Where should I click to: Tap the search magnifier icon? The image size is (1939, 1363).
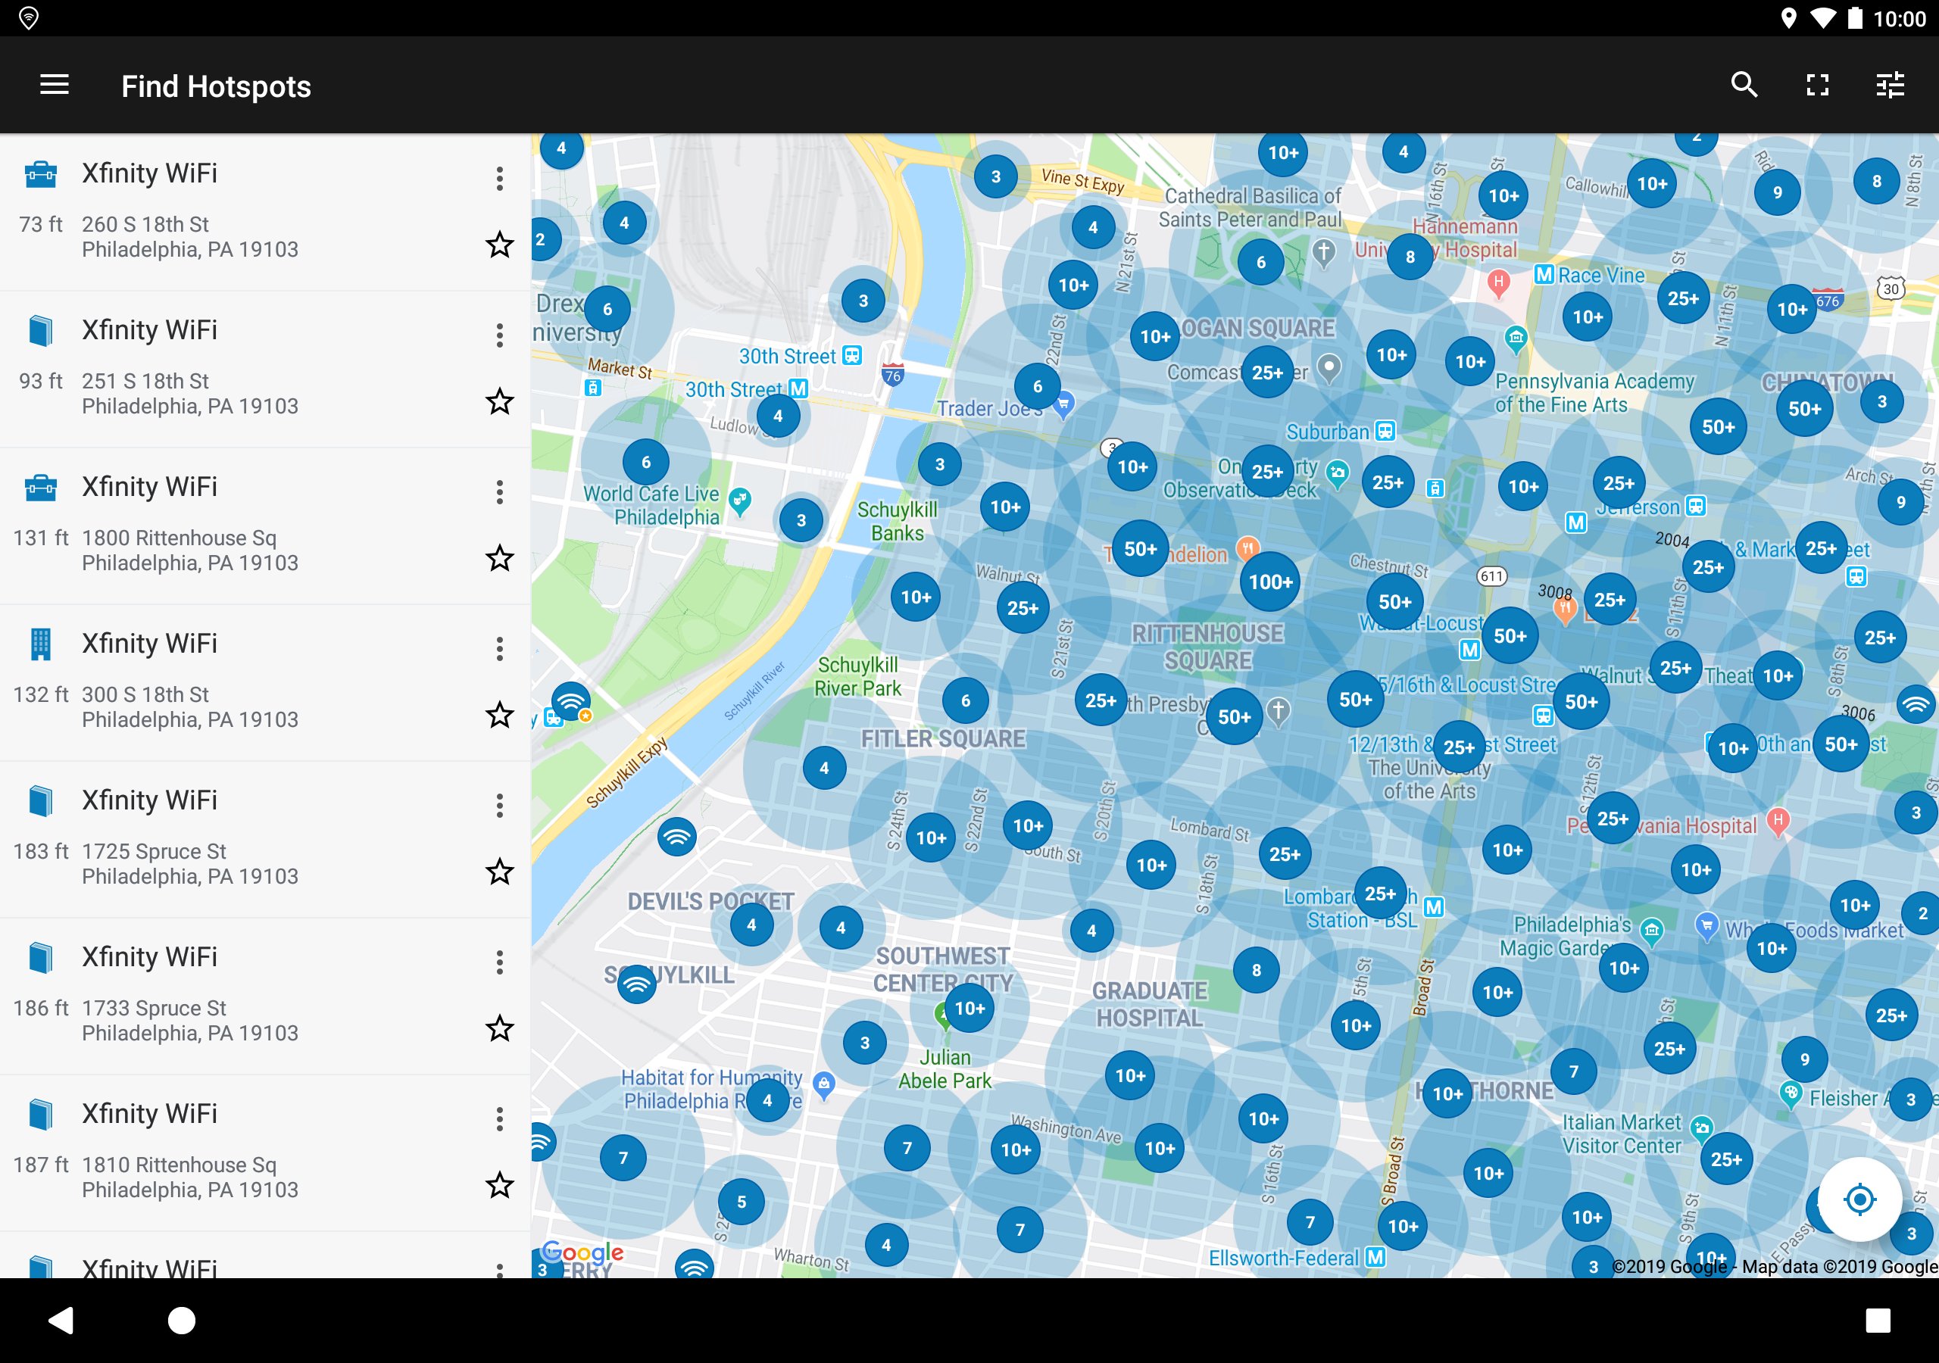1744,86
